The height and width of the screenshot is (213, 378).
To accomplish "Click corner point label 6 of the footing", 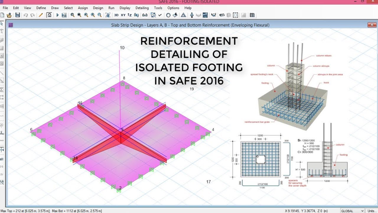I will (31, 130).
